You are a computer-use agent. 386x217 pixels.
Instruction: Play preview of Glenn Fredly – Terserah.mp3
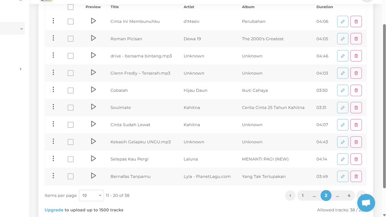93,73
